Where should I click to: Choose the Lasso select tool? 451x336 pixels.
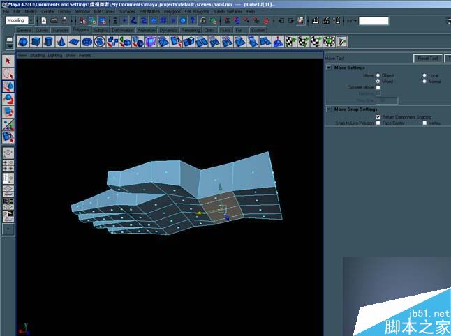coord(8,73)
